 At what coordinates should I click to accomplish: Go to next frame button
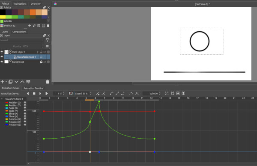coord(46,93)
